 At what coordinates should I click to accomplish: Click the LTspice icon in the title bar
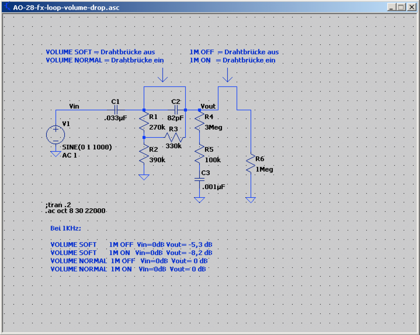click(x=7, y=7)
